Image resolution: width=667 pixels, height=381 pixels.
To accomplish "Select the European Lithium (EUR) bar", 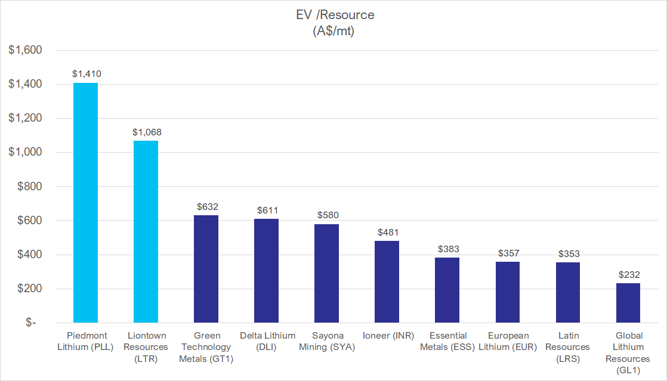I will (x=508, y=292).
